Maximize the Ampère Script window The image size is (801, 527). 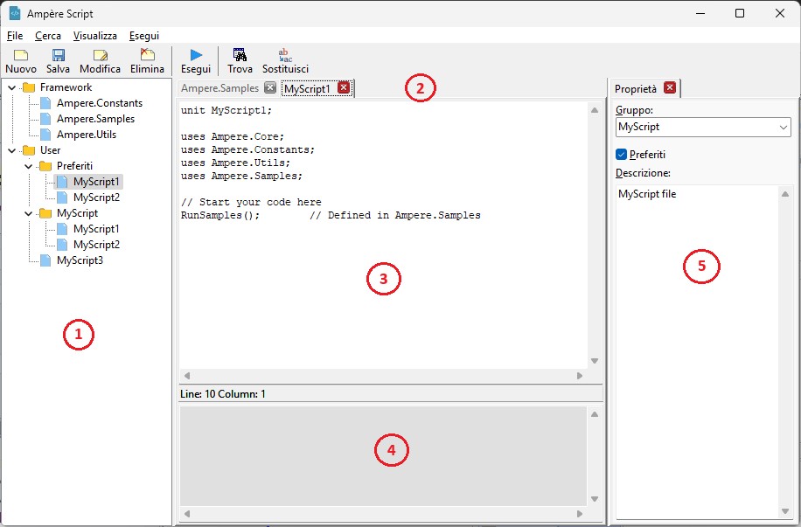tap(740, 13)
